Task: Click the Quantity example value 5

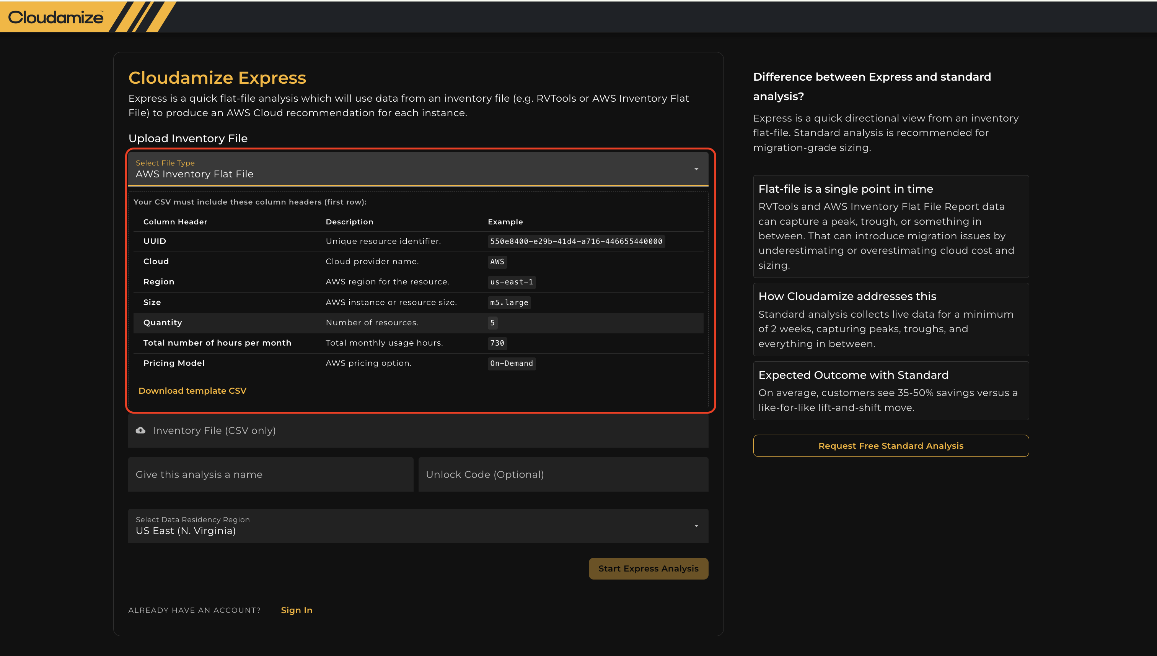Action: click(492, 323)
